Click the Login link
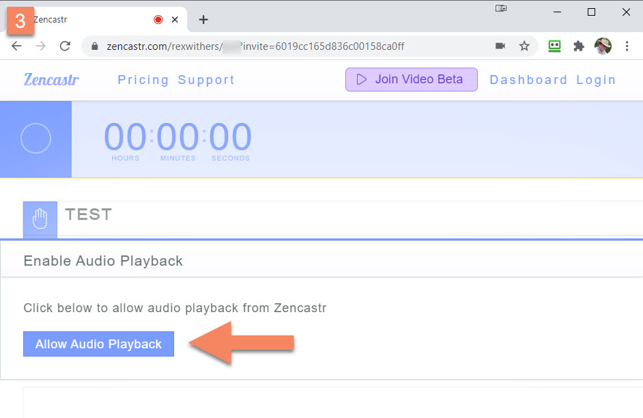The image size is (643, 418). (596, 80)
